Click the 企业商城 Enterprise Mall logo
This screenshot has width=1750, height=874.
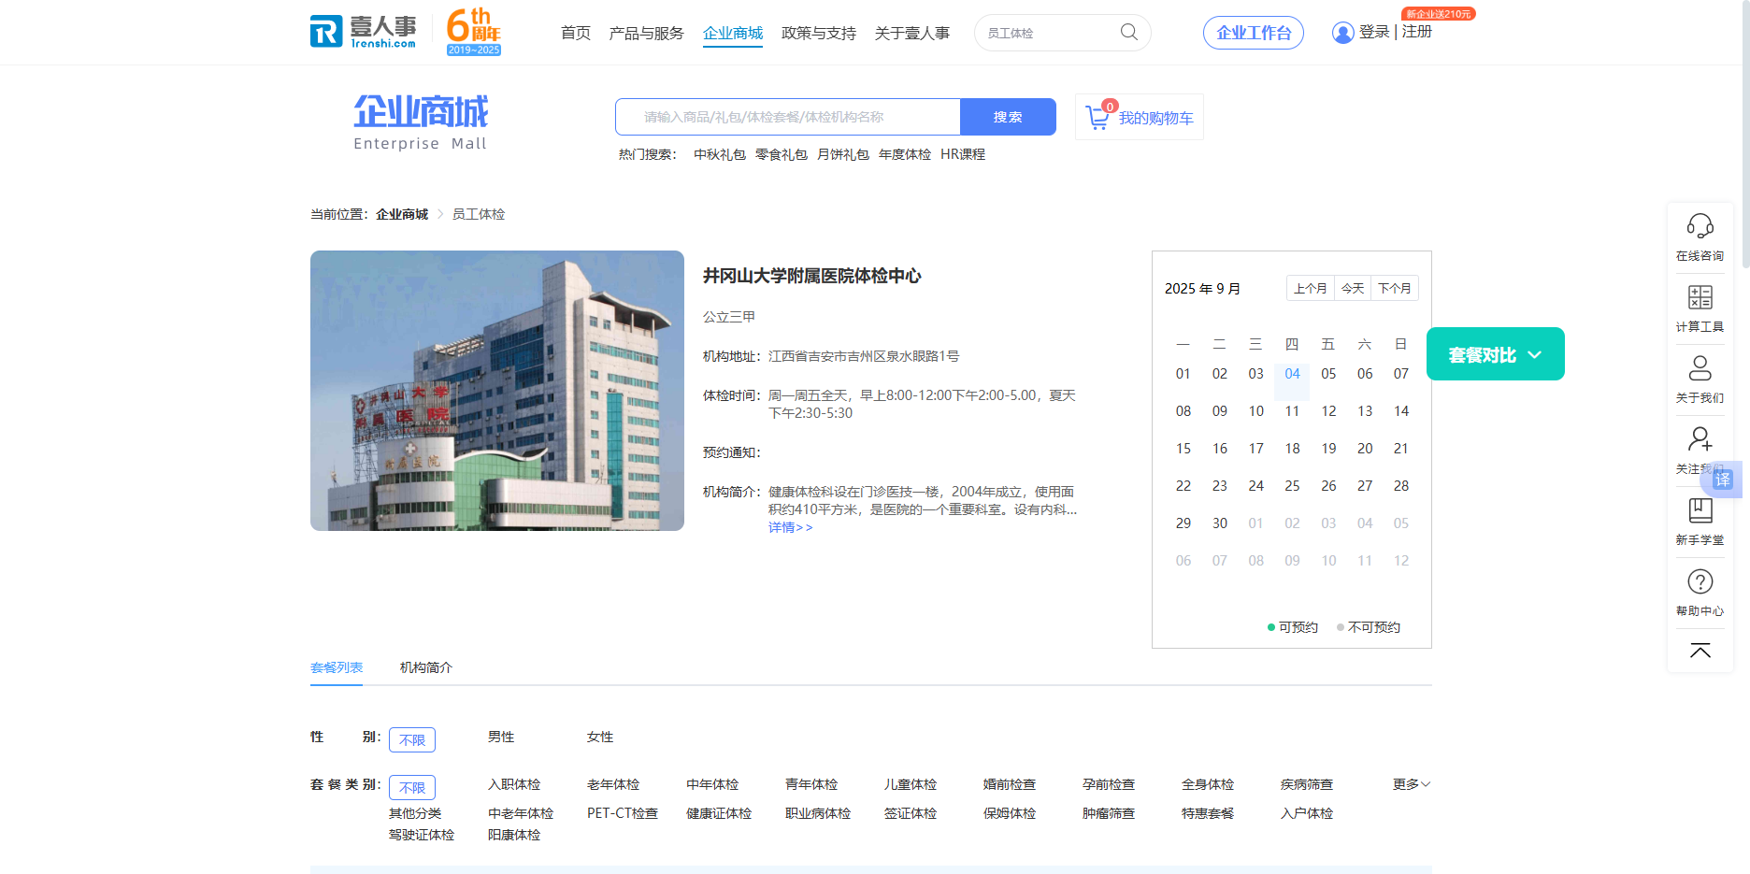[x=421, y=122]
